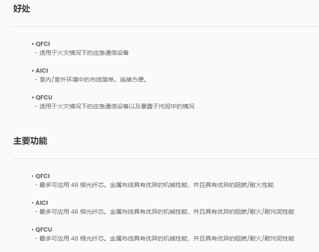The image size is (319, 252).
Task: Click QFCU description about 48 根光纤芯
Action: pyautogui.click(x=167, y=238)
